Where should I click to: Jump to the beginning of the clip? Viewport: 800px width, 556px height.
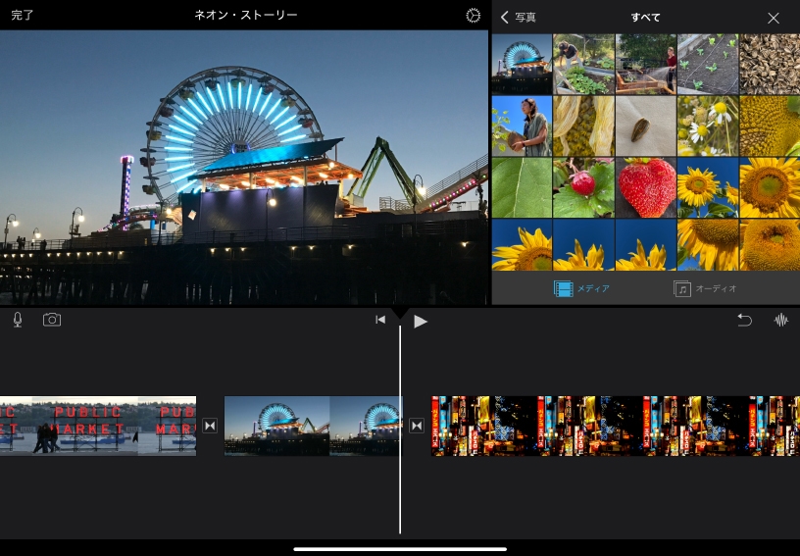380,320
